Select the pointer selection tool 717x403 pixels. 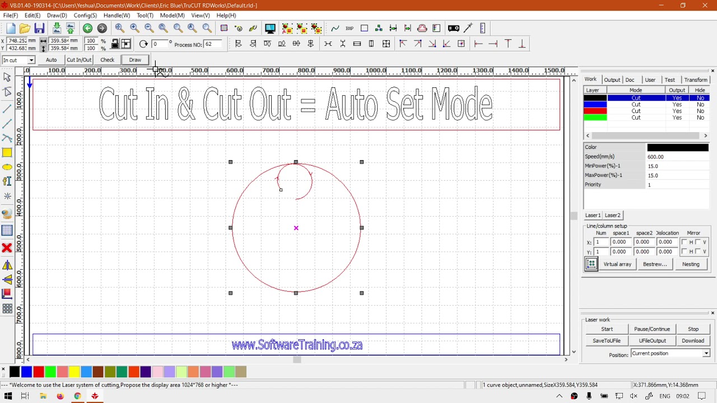click(x=7, y=77)
